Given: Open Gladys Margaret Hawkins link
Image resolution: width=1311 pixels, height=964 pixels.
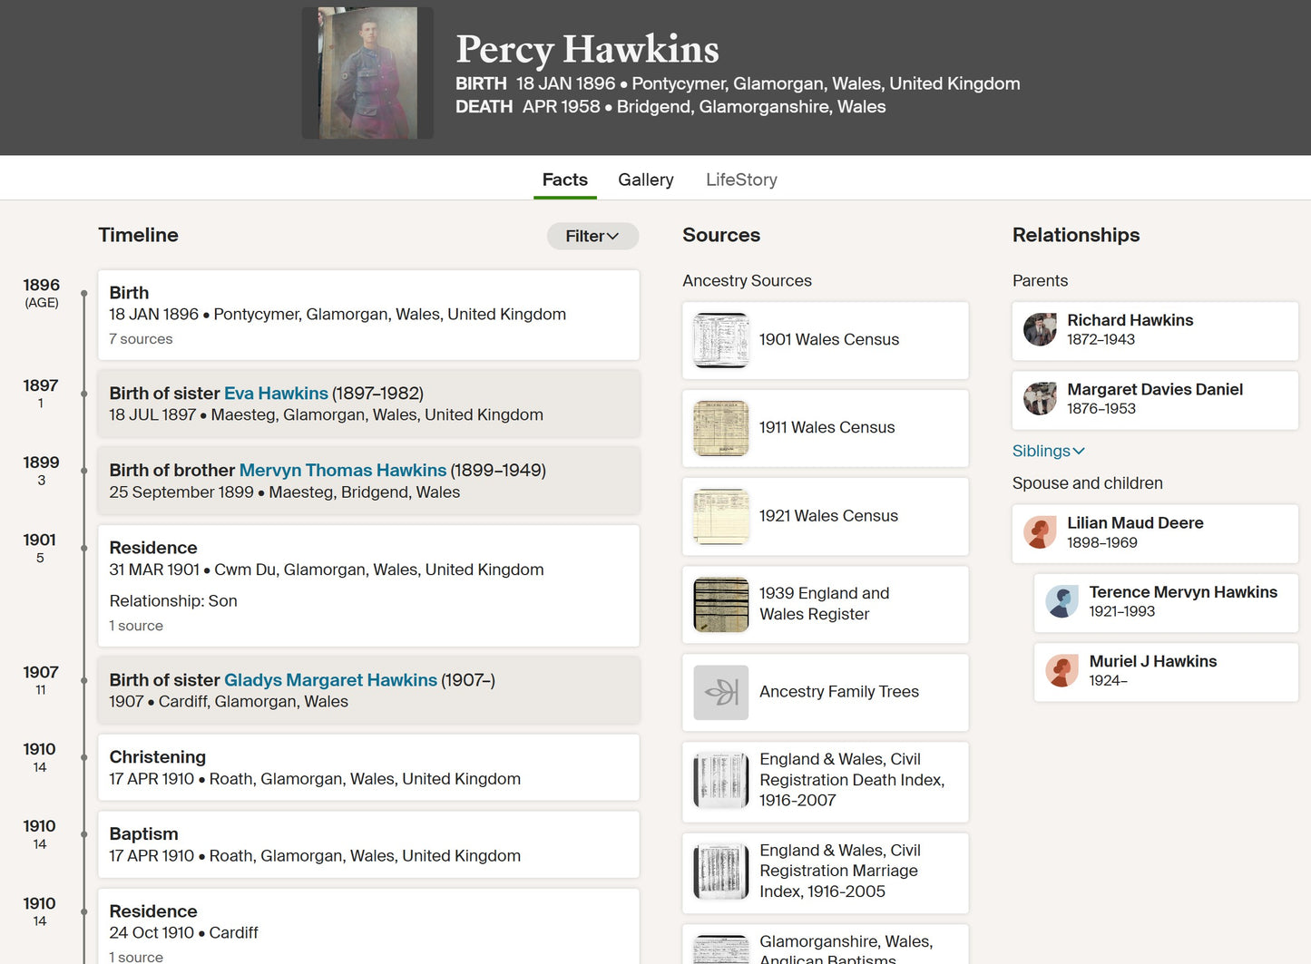Looking at the screenshot, I should click(x=330, y=680).
